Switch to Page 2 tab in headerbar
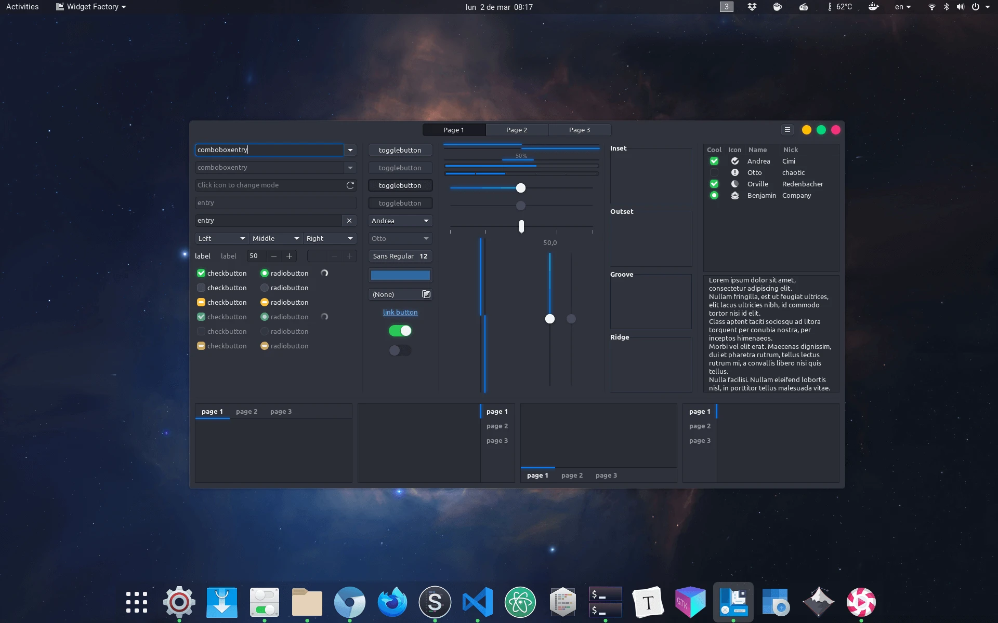This screenshot has width=998, height=623. point(517,130)
